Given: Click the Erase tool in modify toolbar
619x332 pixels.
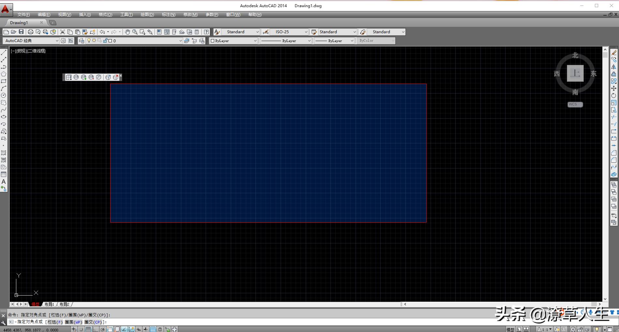Looking at the screenshot, I should point(614,53).
